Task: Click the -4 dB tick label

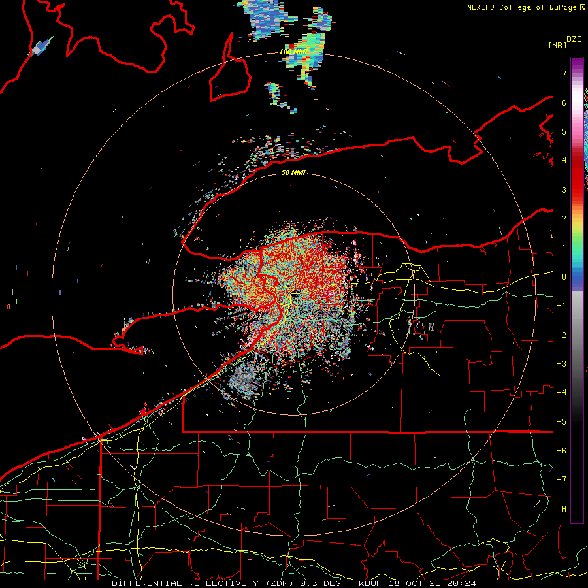Action: click(561, 393)
